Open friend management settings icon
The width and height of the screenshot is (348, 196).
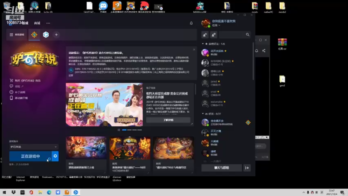214,35
